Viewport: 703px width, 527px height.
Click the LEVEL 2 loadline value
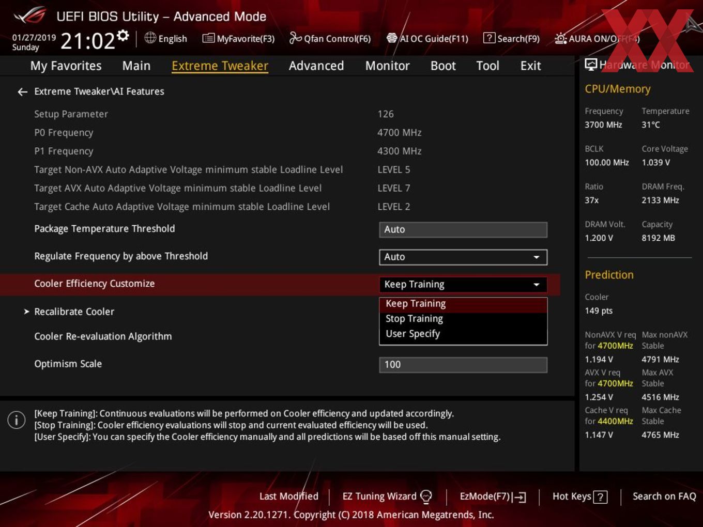tap(393, 207)
